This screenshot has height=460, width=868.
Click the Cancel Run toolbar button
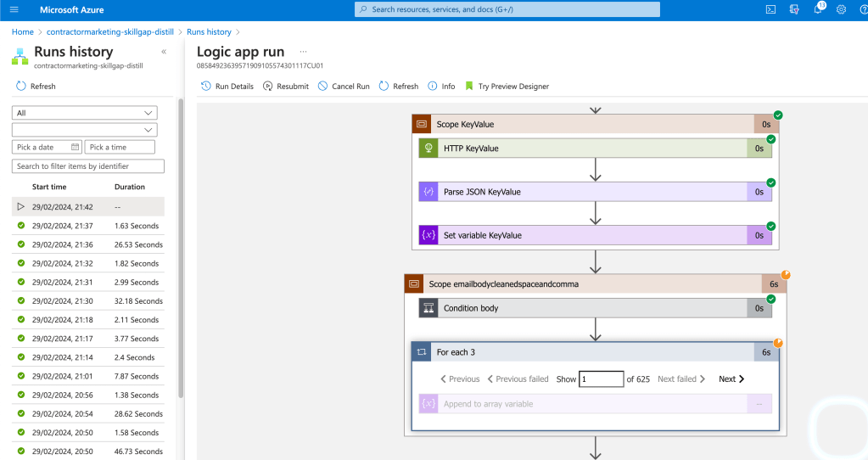(x=344, y=86)
